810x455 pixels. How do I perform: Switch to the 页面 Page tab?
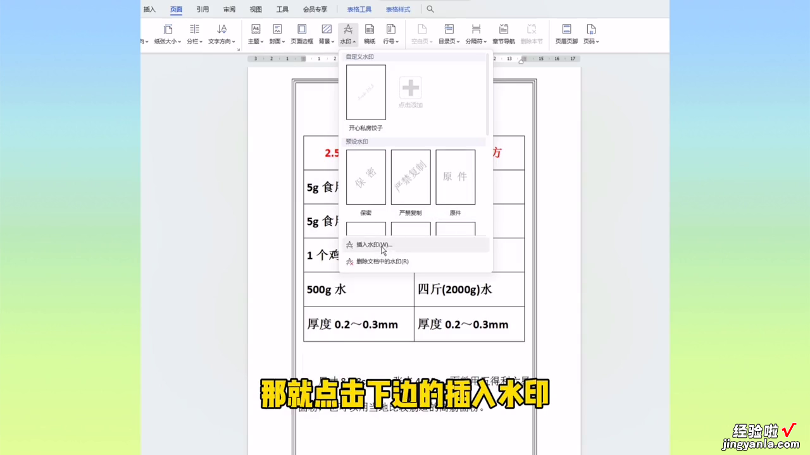click(x=176, y=9)
